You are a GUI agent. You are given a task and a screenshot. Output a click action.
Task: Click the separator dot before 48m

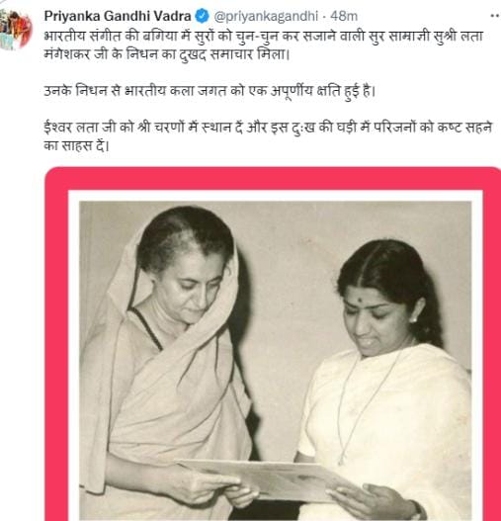pyautogui.click(x=324, y=16)
